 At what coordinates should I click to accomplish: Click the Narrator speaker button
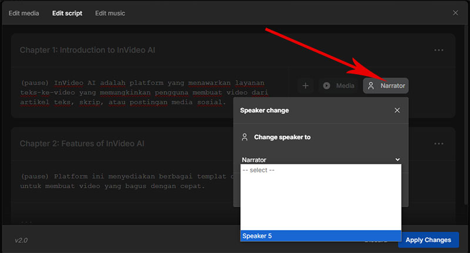pos(385,86)
